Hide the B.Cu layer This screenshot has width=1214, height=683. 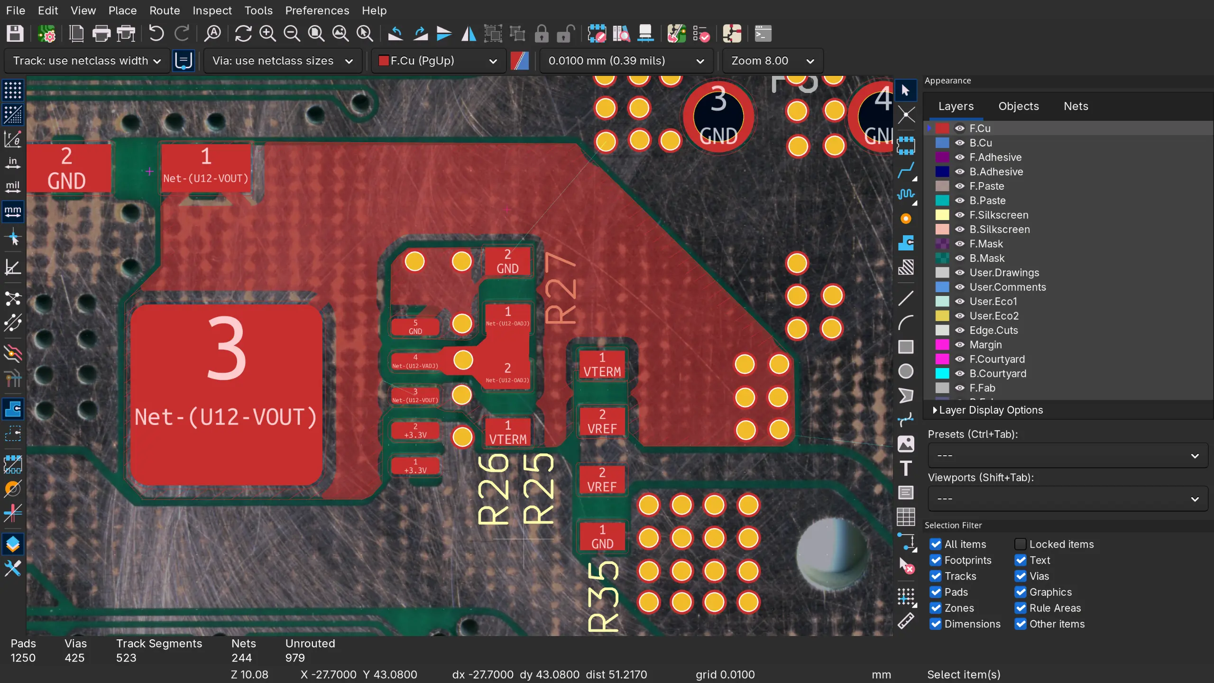tap(960, 143)
